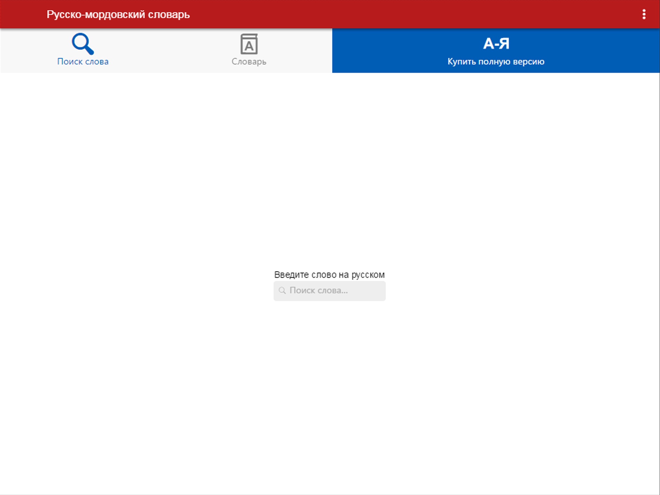Click the Введите слово на русском label
The width and height of the screenshot is (660, 495).
coord(329,275)
